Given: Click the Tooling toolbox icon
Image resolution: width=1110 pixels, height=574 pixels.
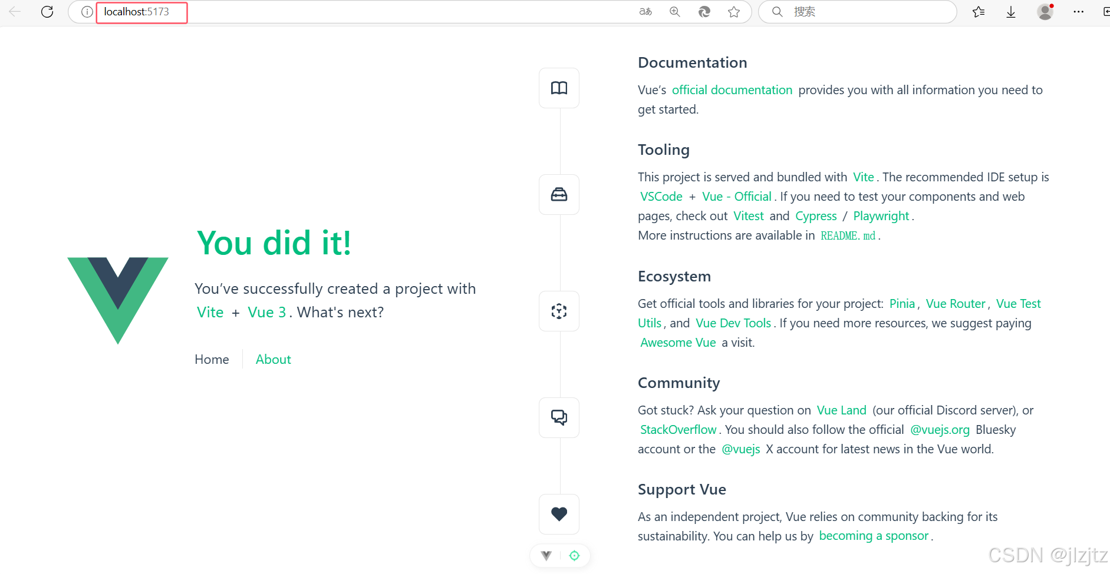Looking at the screenshot, I should (x=559, y=194).
